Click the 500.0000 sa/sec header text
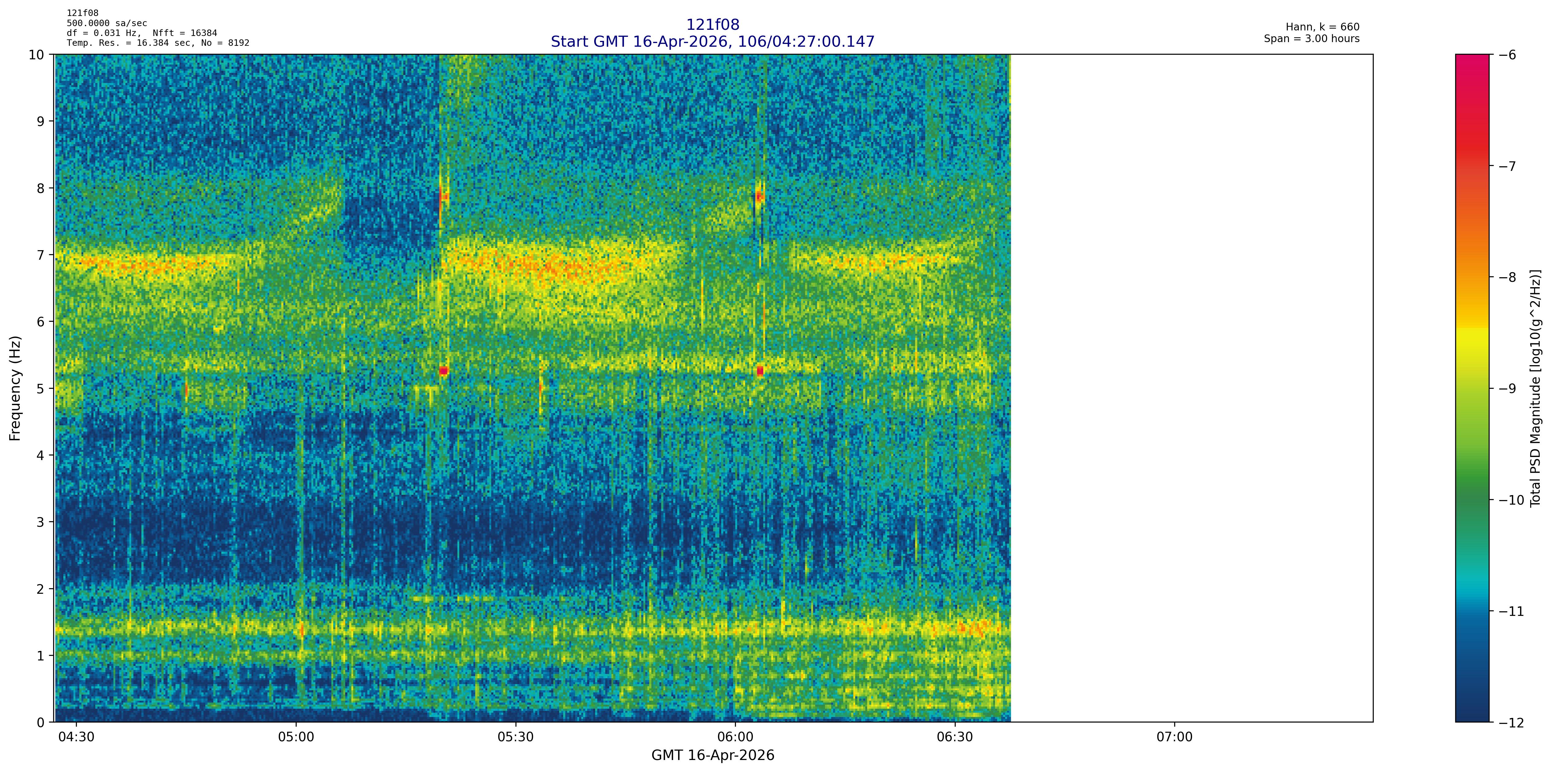Viewport: 1552px width, 772px height. (x=107, y=23)
